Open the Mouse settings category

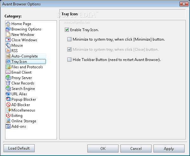pyautogui.click(x=17, y=45)
